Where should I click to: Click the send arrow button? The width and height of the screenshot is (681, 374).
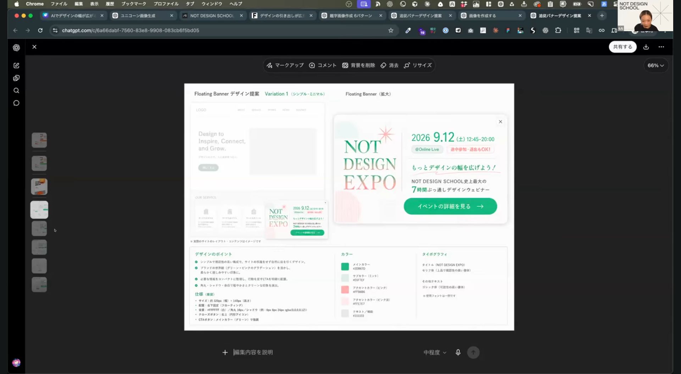click(x=473, y=352)
